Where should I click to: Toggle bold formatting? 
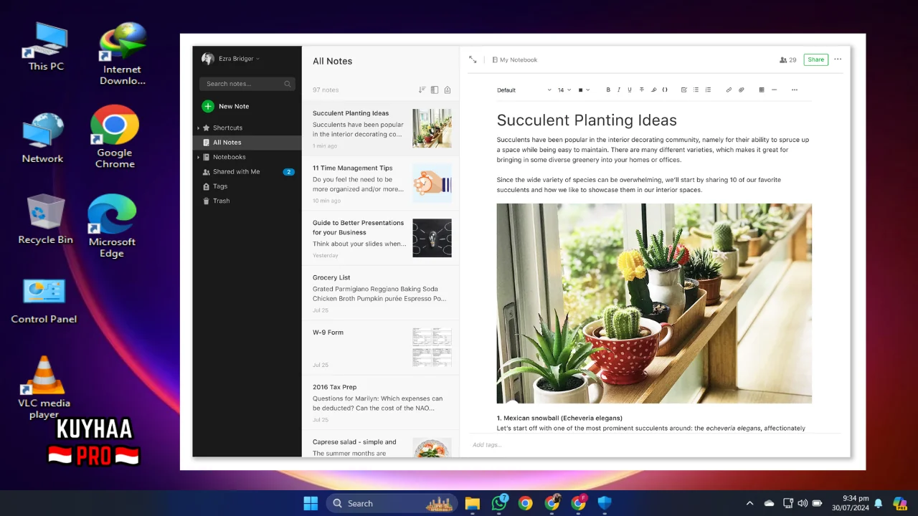pyautogui.click(x=608, y=90)
